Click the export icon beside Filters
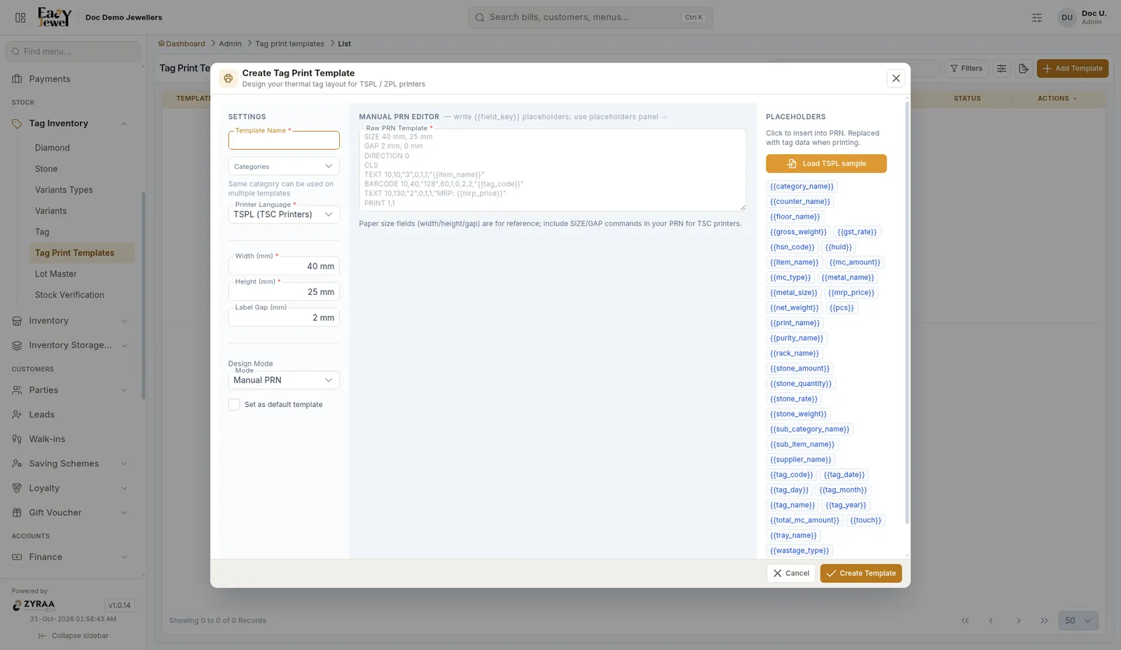 click(x=1024, y=69)
